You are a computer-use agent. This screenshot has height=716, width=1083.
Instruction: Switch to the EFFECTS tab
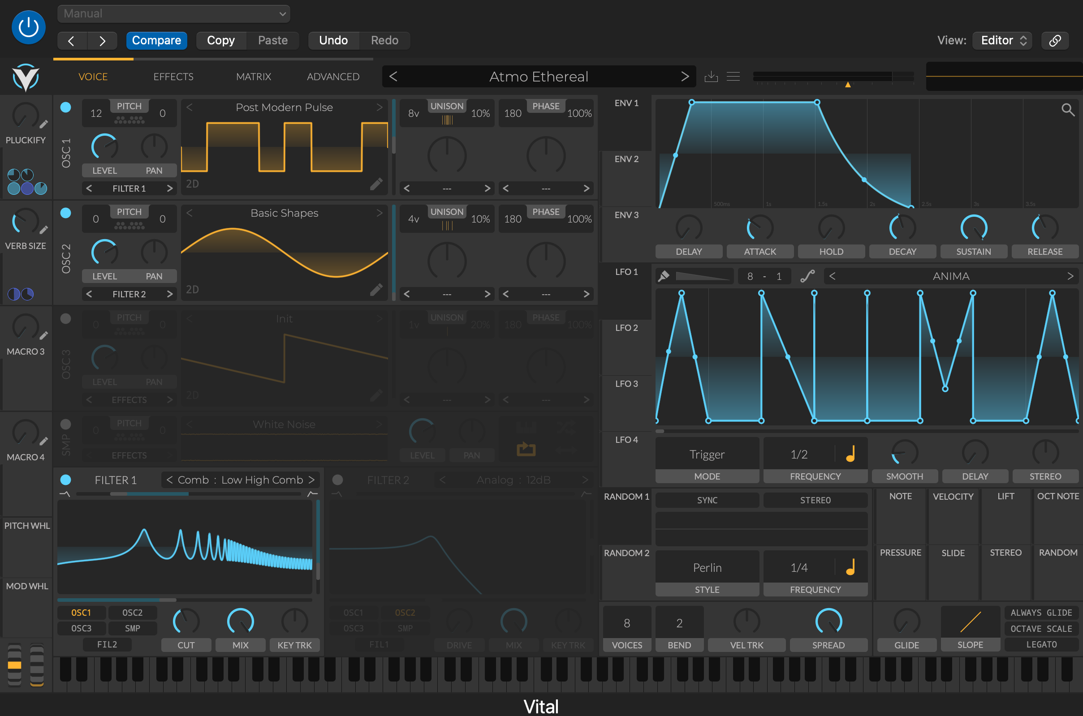[173, 77]
